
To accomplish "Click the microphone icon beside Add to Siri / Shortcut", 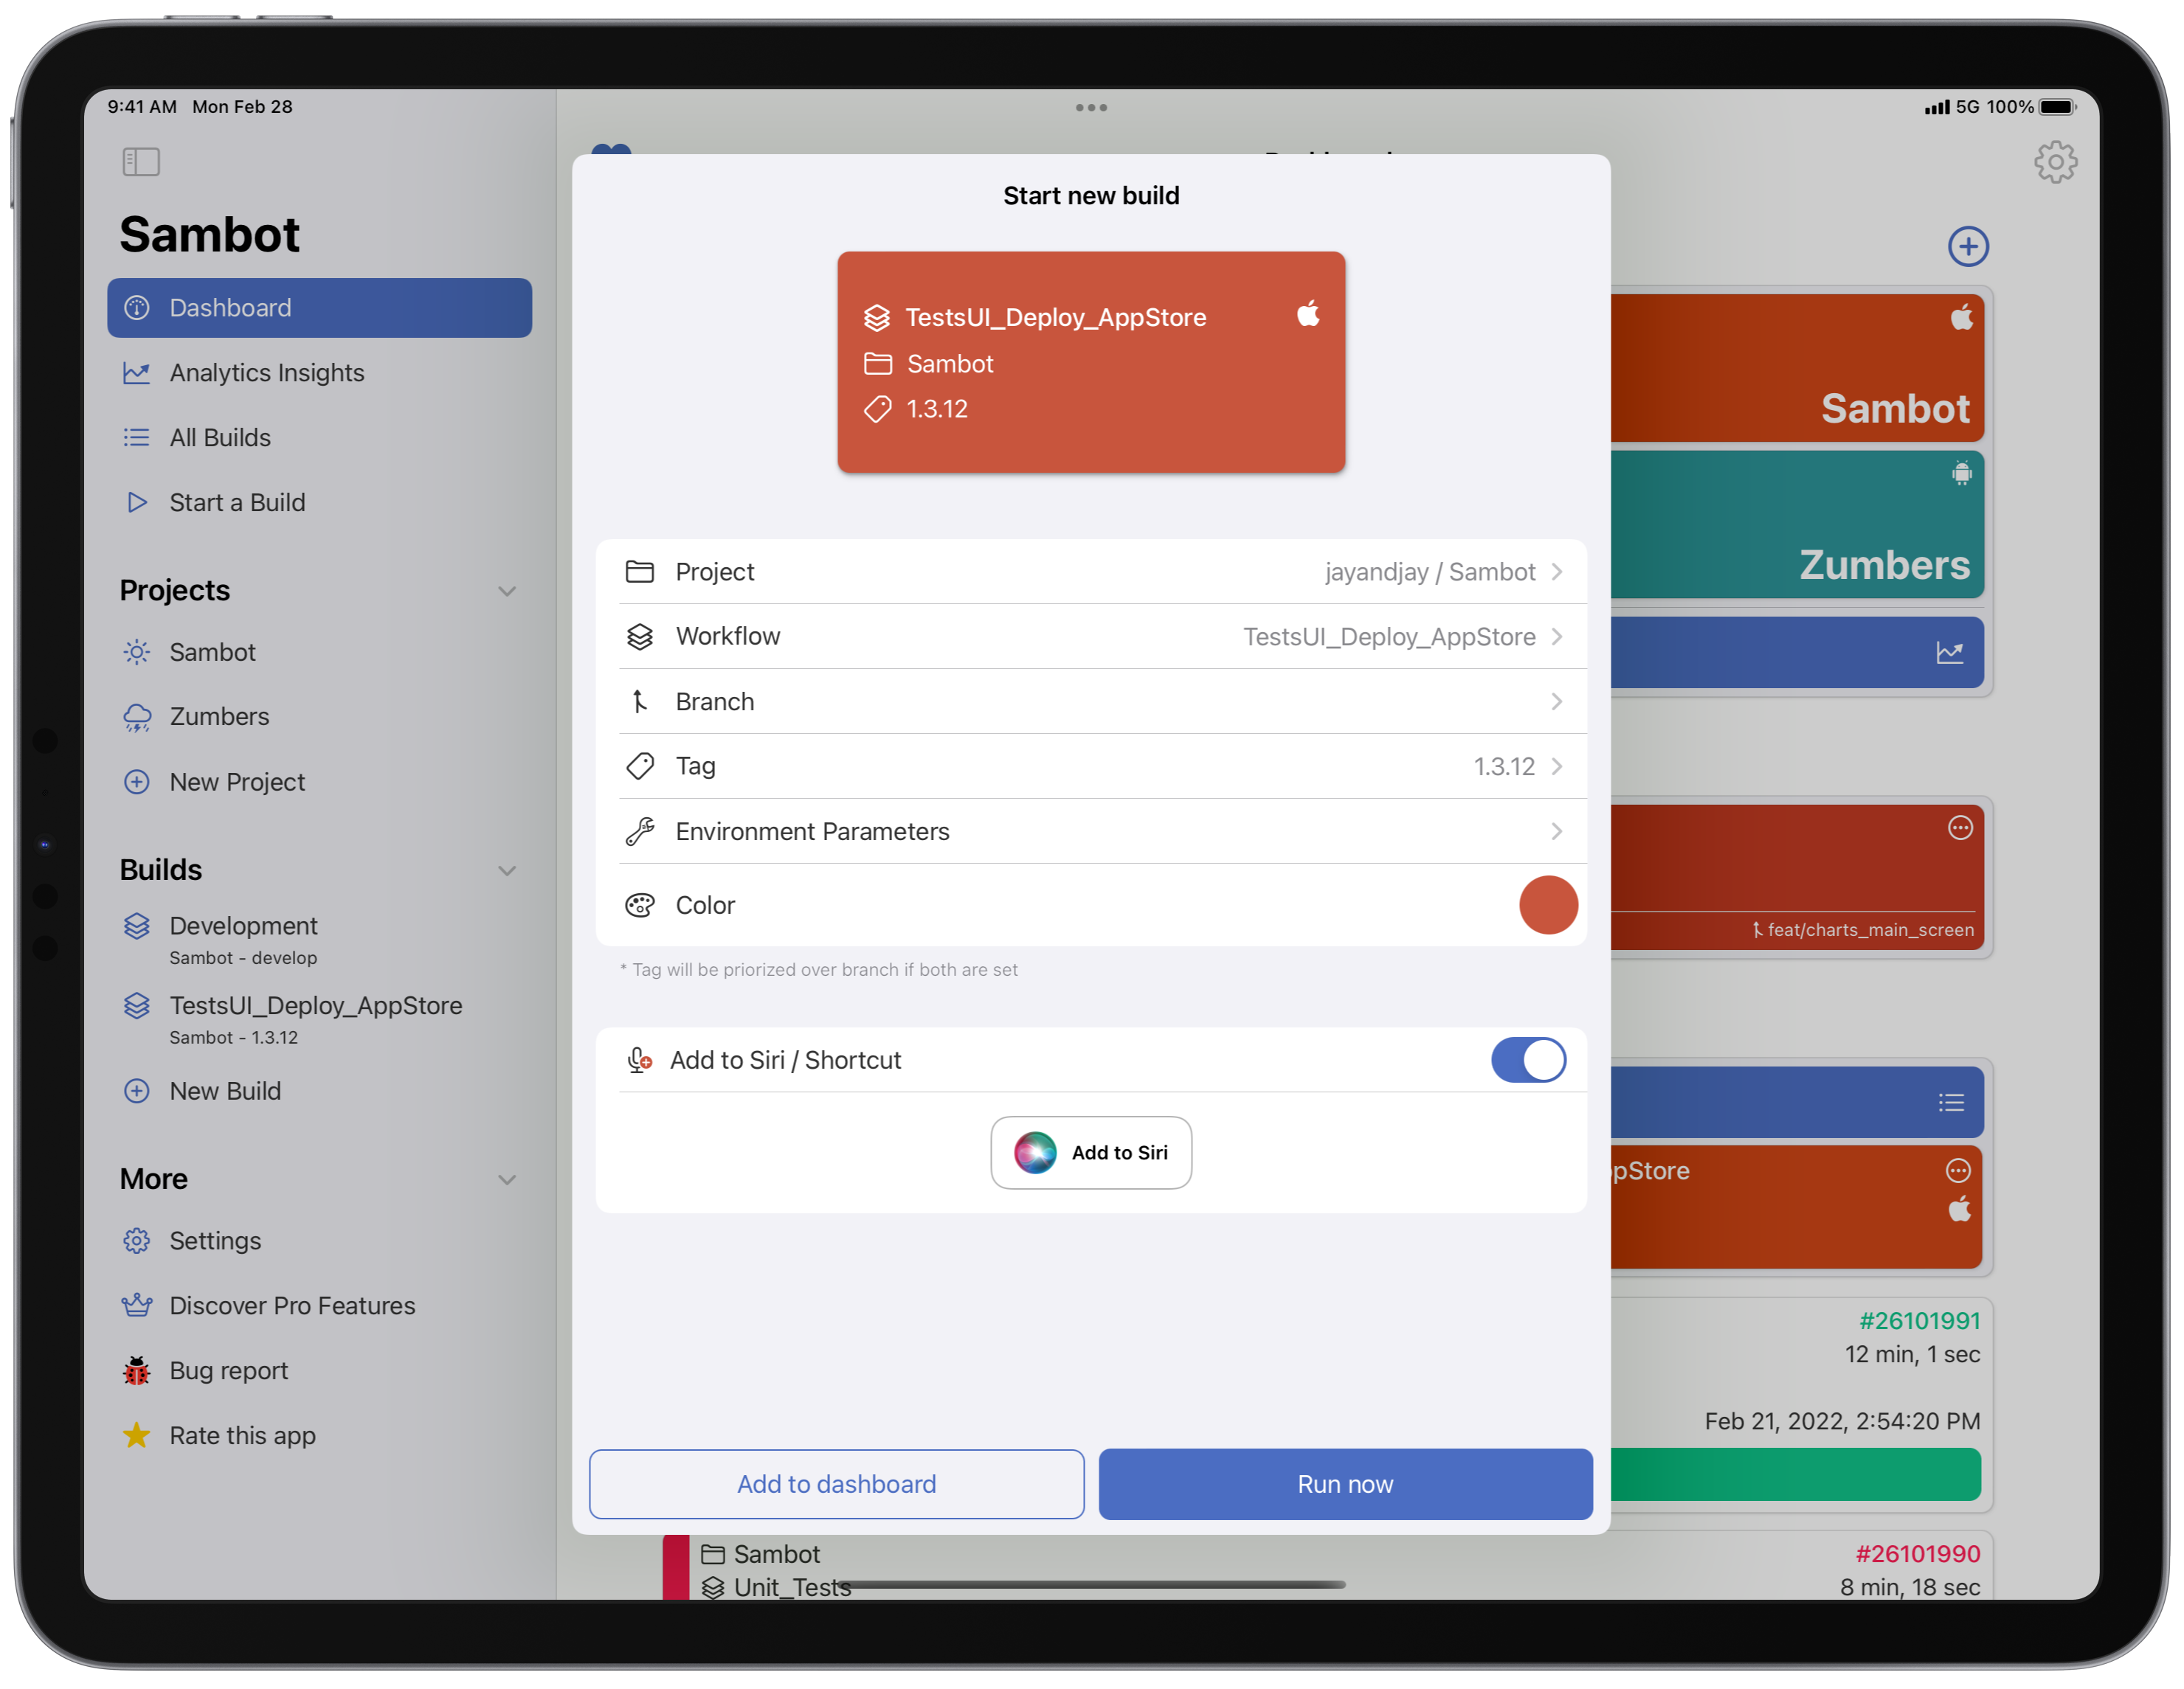I will pos(639,1059).
